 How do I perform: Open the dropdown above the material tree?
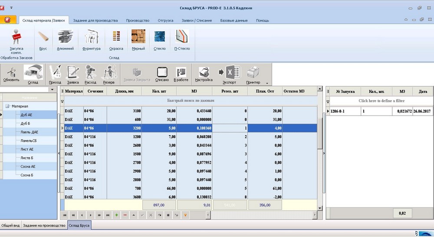pyautogui.click(x=53, y=90)
